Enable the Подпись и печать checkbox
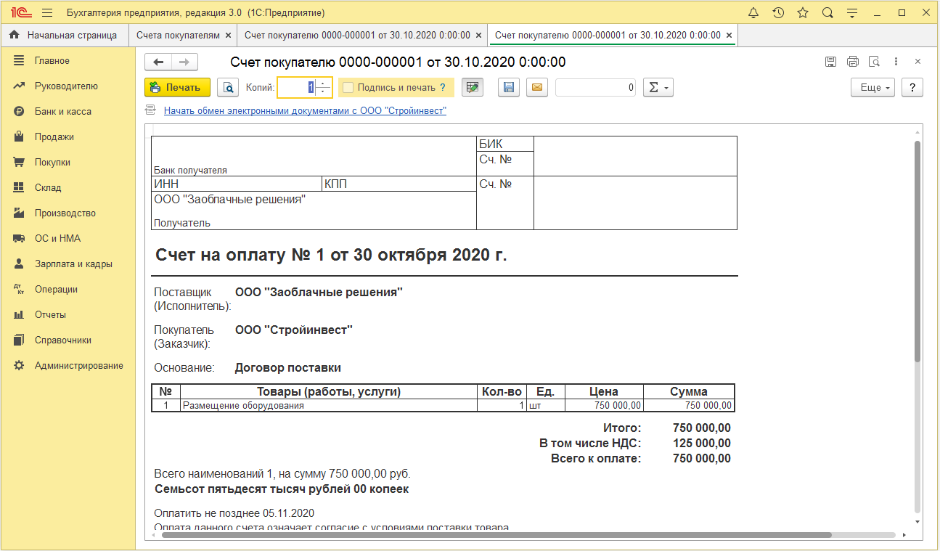 pyautogui.click(x=348, y=87)
